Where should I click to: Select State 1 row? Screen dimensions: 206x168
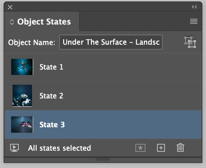click(103, 67)
